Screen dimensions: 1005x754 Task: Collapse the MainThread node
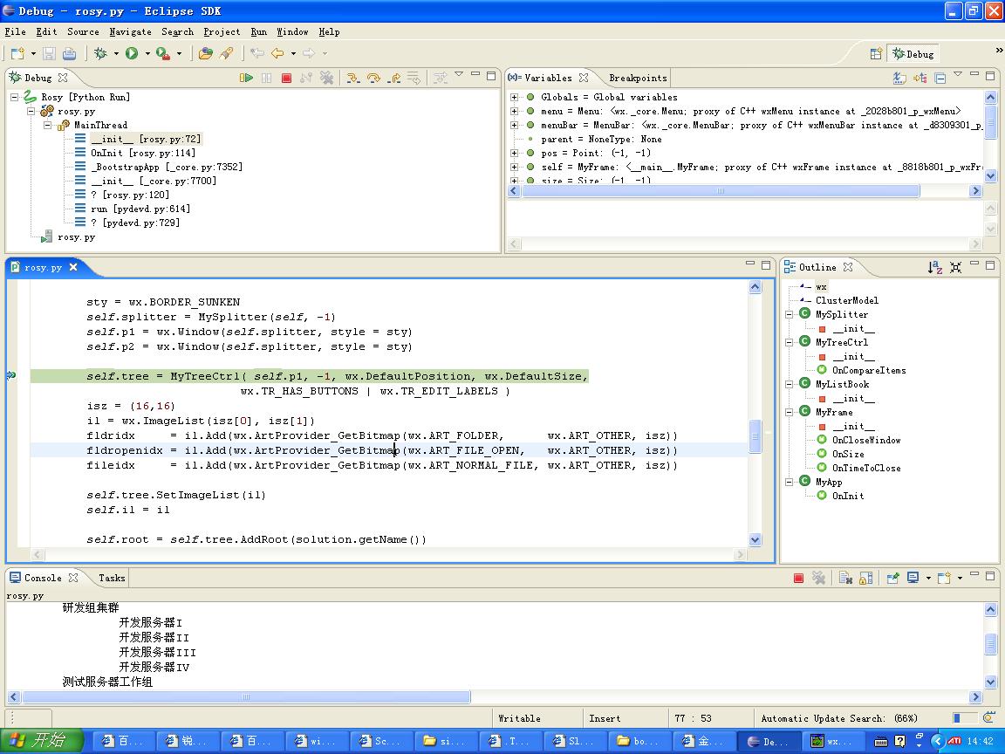(47, 126)
